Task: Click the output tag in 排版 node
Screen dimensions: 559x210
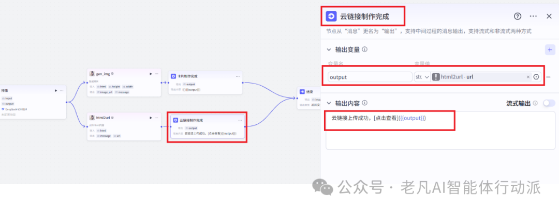Action: [7, 104]
